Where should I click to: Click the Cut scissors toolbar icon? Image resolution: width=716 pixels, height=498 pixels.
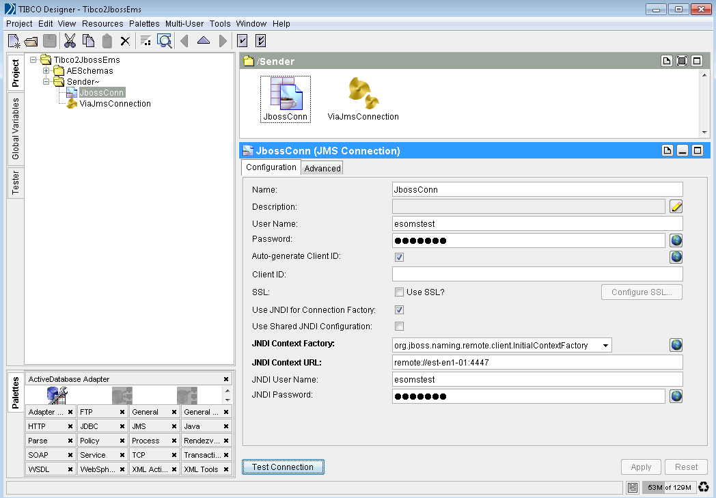coord(70,41)
